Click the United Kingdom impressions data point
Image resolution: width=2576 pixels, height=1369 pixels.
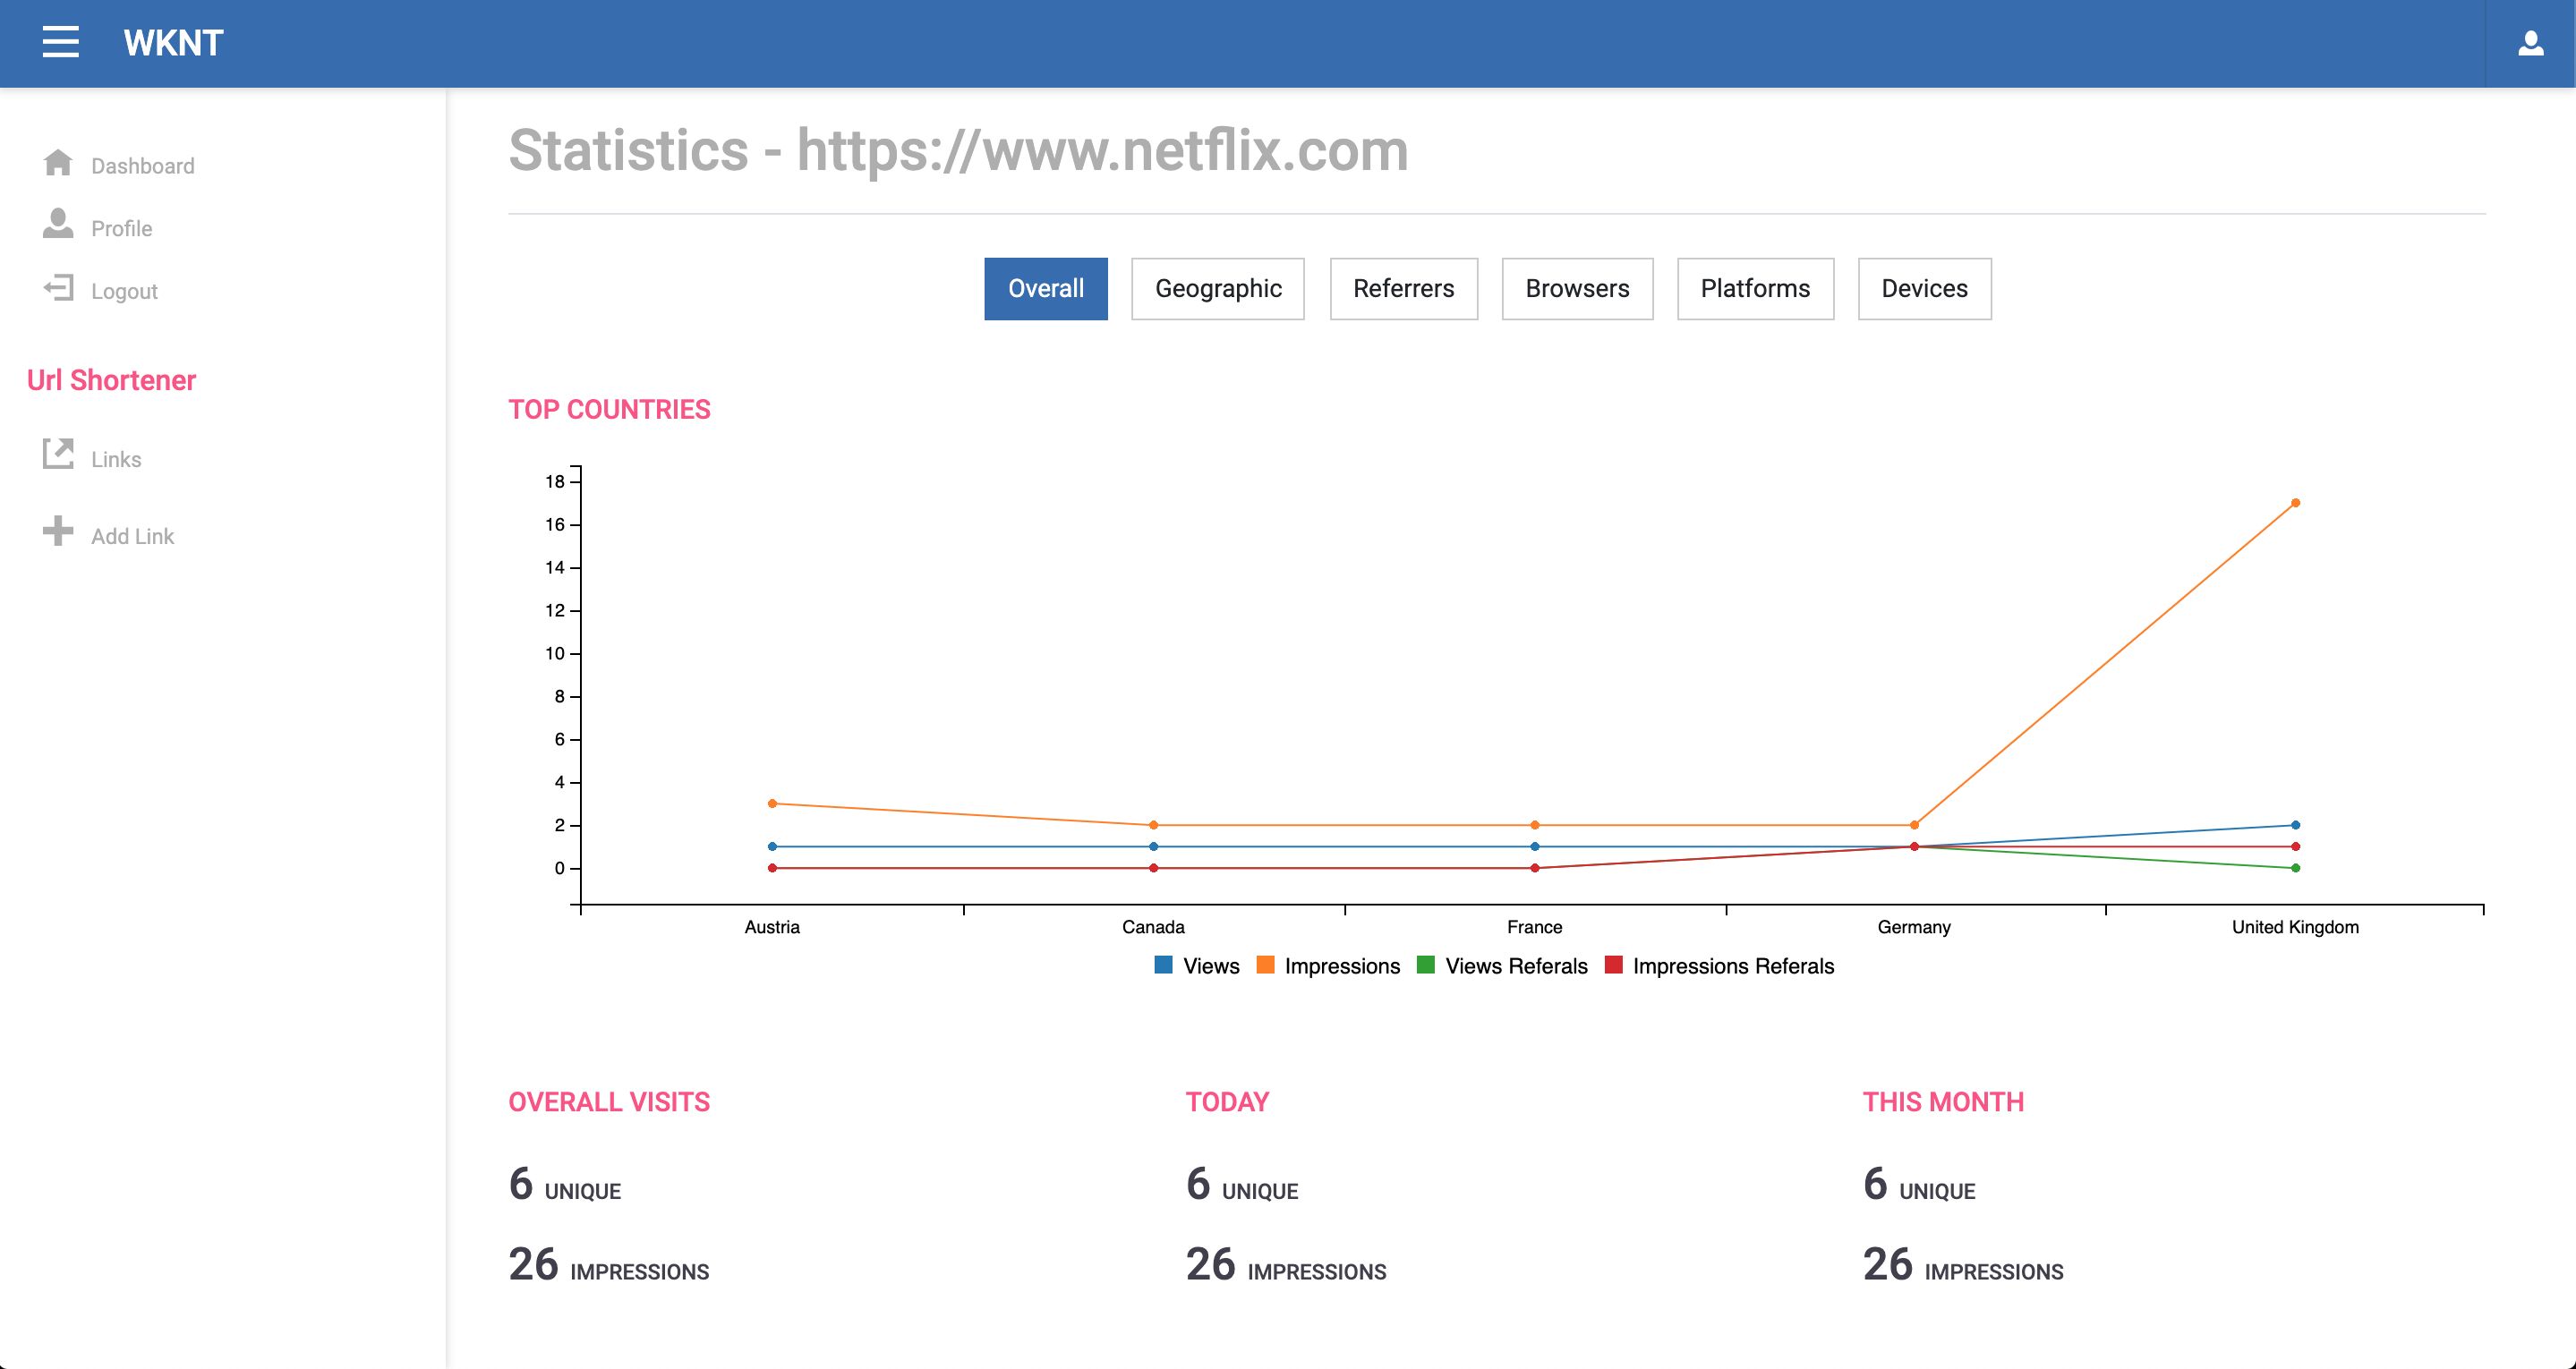coord(2295,503)
